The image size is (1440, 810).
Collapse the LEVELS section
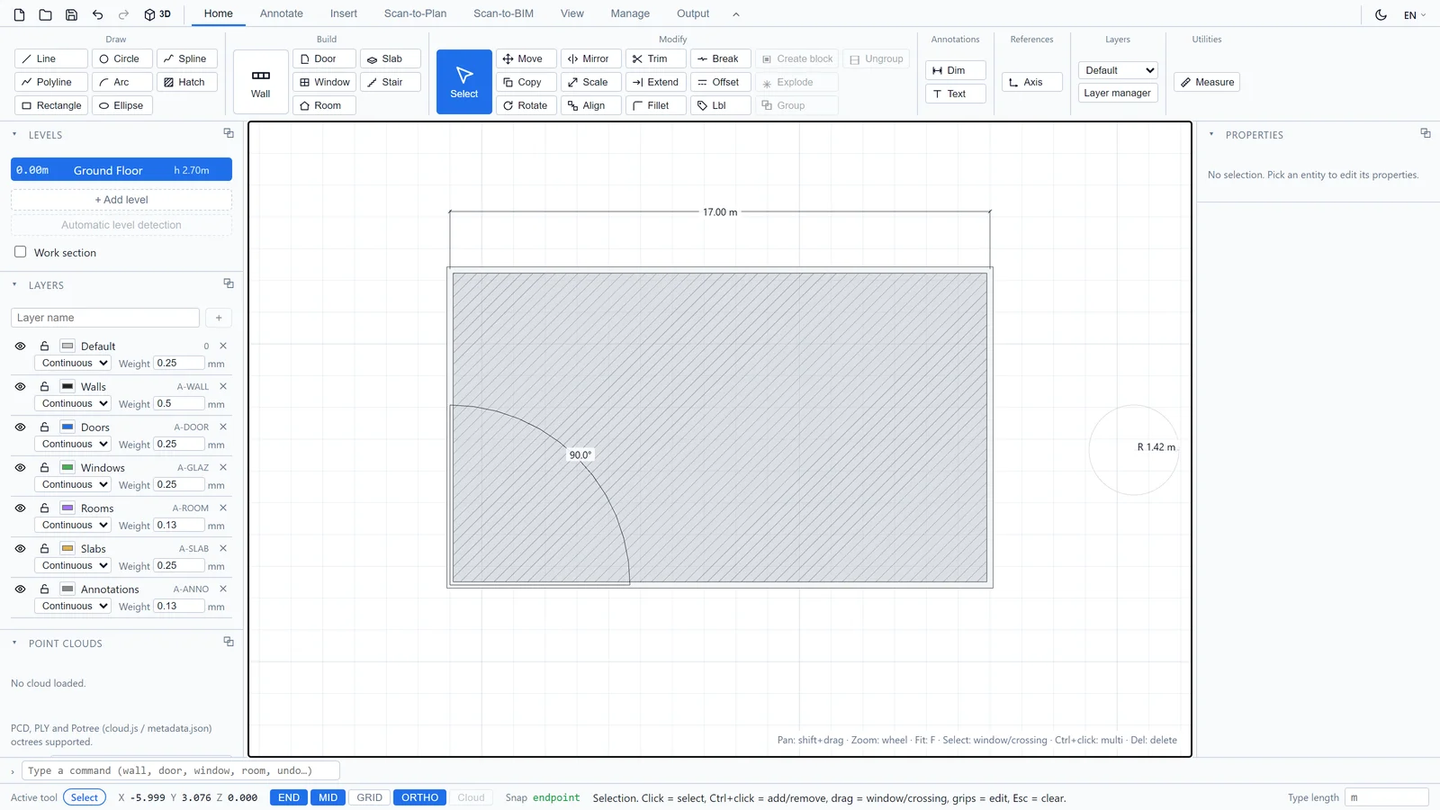14,134
